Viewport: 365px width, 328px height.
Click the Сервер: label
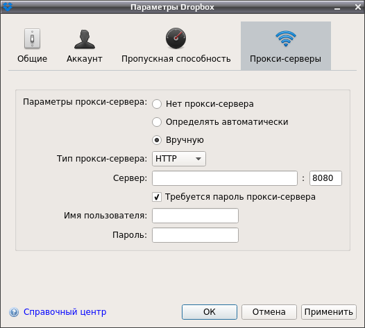(x=130, y=178)
